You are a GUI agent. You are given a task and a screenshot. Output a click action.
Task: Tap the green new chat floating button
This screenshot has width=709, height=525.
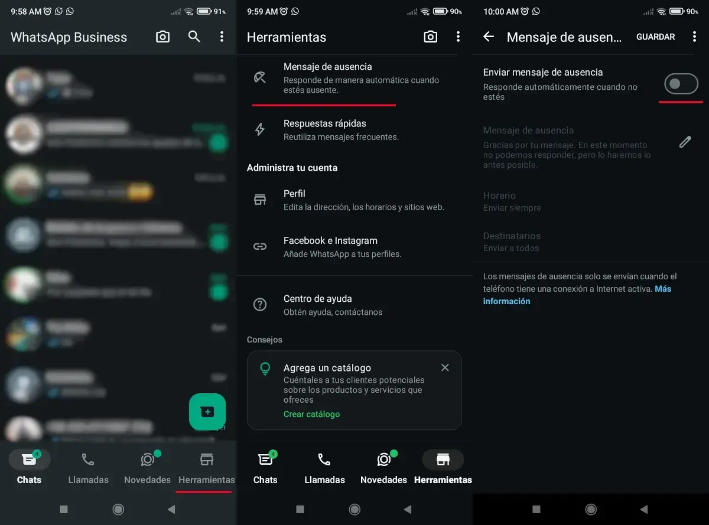[x=207, y=412]
